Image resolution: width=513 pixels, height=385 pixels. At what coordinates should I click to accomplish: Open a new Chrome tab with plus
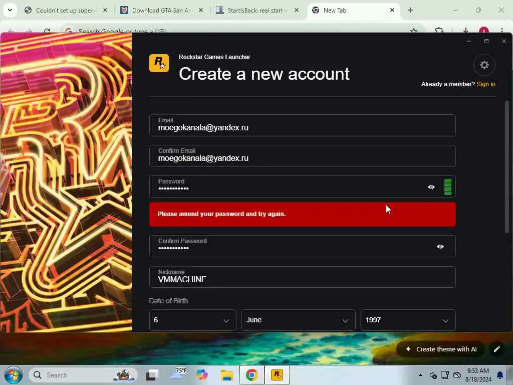click(410, 11)
